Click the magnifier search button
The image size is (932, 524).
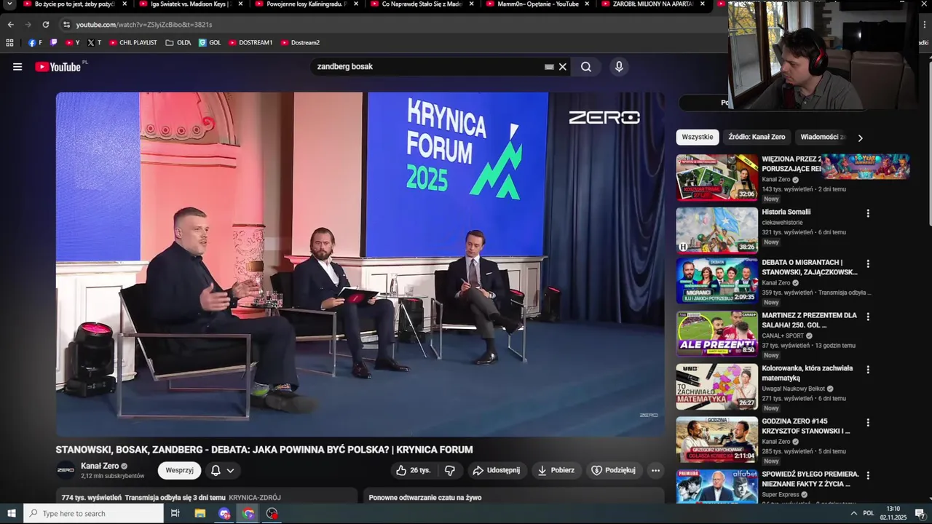pyautogui.click(x=586, y=67)
